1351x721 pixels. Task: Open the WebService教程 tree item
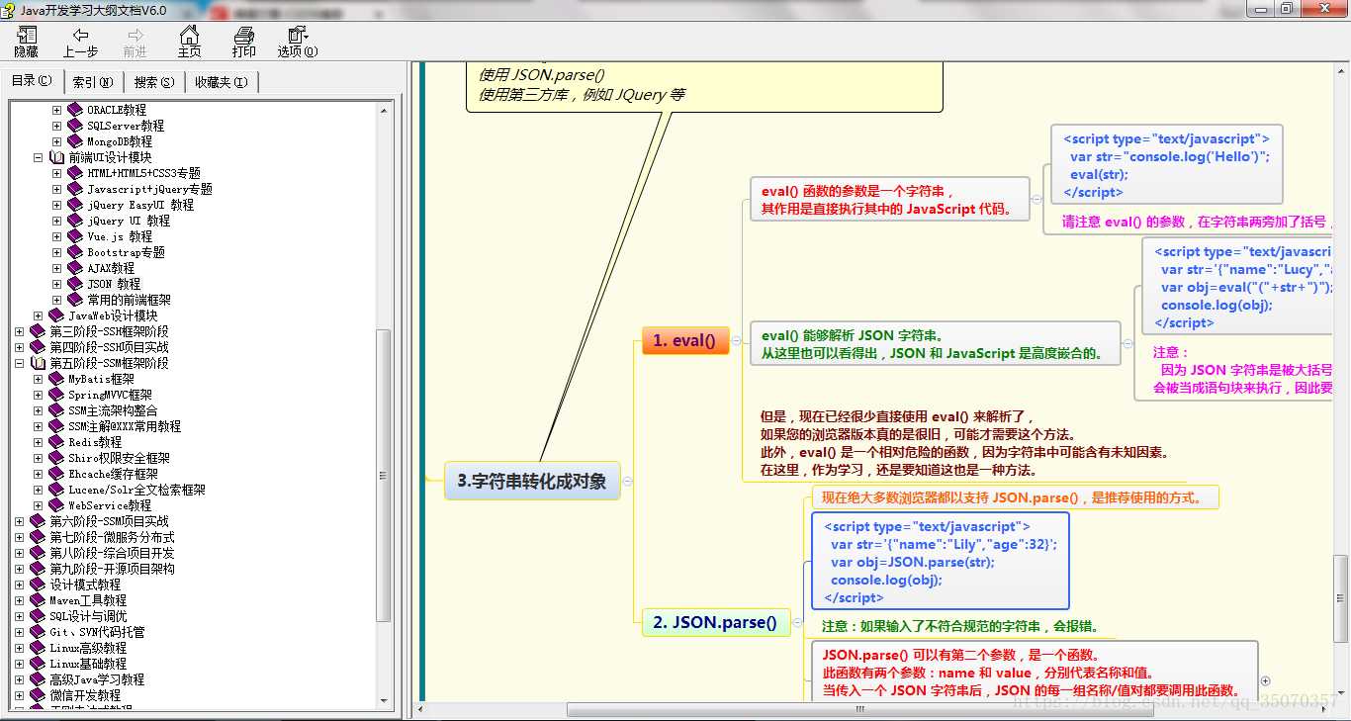coord(110,505)
